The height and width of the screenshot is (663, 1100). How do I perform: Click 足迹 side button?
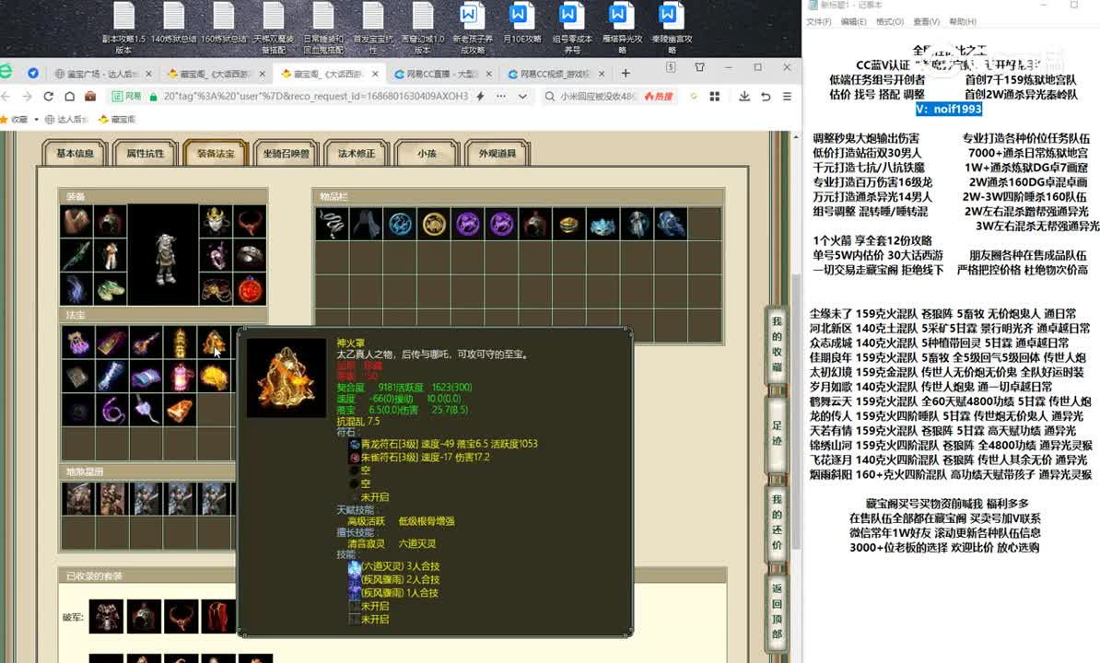(x=777, y=434)
